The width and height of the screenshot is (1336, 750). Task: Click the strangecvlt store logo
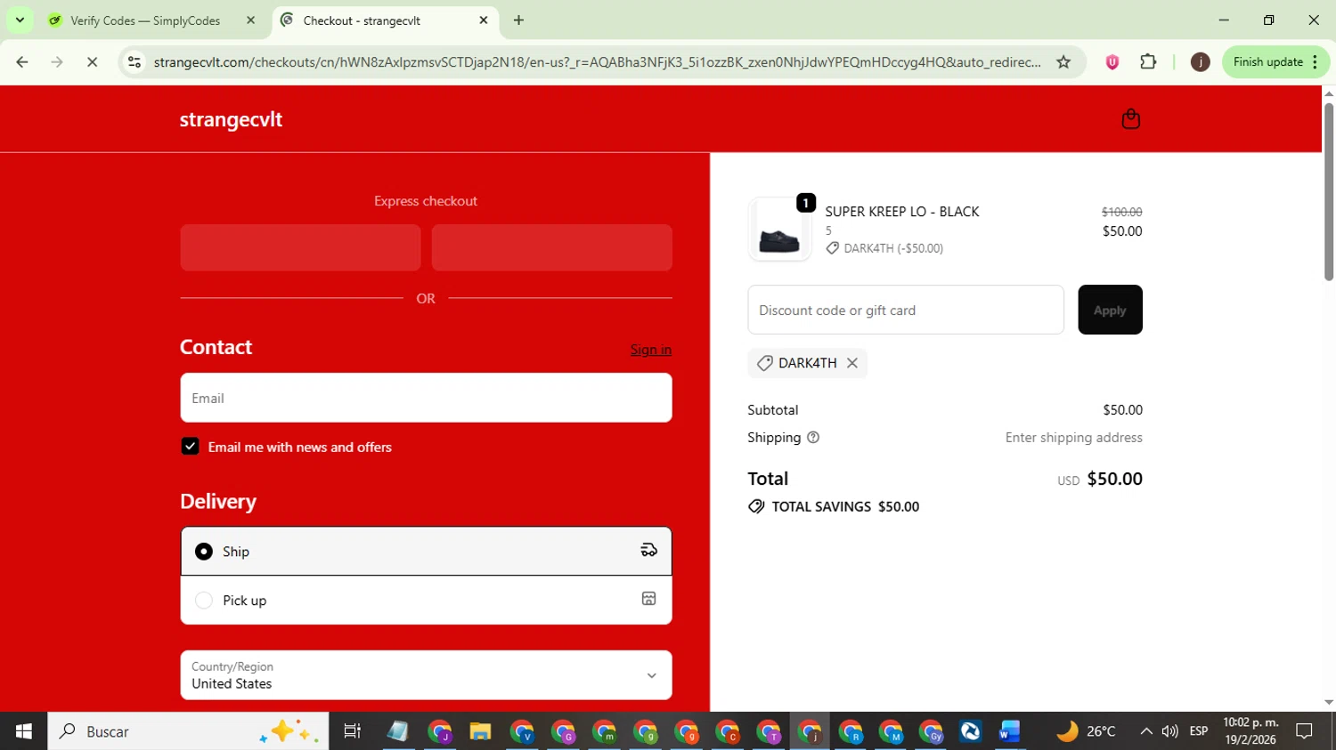[x=231, y=119]
